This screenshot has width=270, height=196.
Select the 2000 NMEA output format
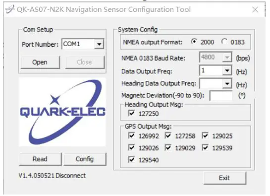click(x=194, y=42)
